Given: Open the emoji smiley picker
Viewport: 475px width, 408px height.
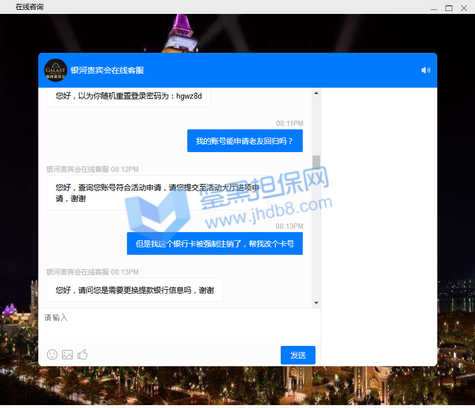Looking at the screenshot, I should (x=52, y=354).
